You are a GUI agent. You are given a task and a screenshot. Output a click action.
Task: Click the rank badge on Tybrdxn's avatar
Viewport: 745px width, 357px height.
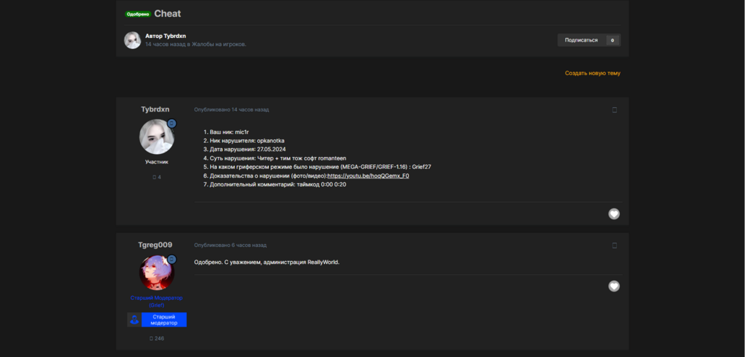pyautogui.click(x=172, y=123)
